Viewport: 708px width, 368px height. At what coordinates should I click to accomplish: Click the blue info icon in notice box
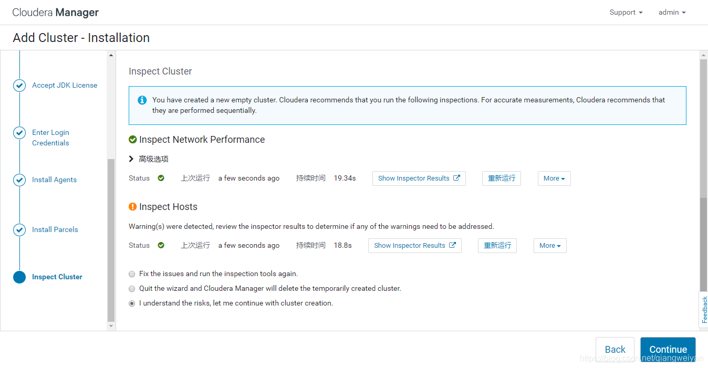coord(142,100)
